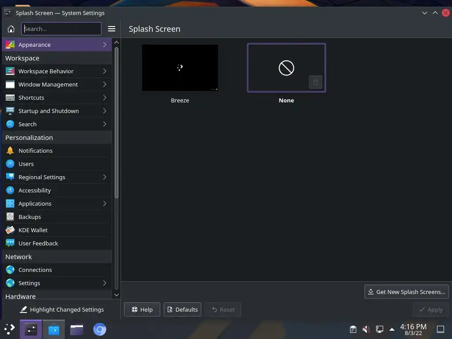Open the Notifications settings page
The height and width of the screenshot is (339, 452).
pos(57,151)
